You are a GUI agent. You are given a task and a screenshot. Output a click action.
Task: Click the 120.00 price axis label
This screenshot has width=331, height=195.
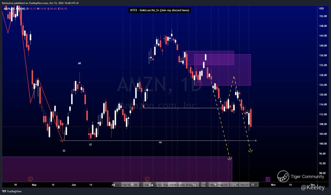[x=323, y=95]
